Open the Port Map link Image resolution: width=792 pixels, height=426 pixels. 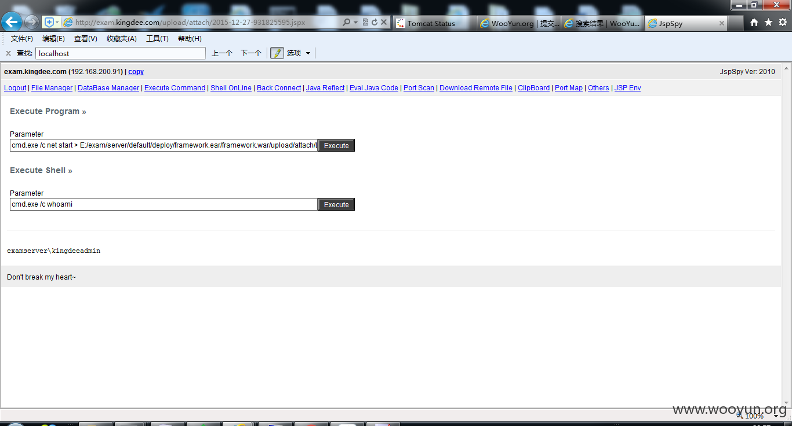[x=569, y=88]
